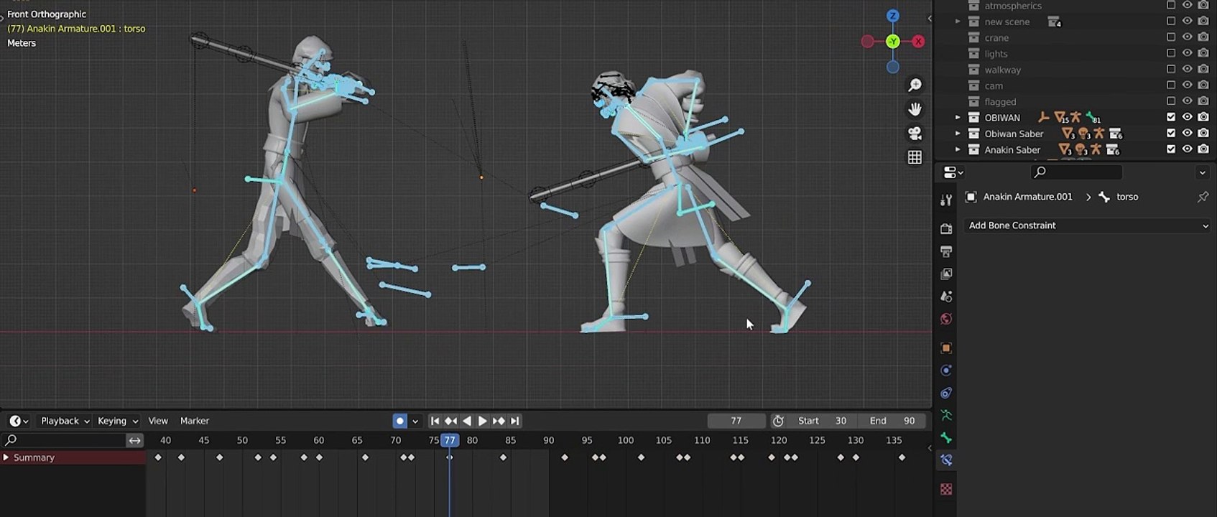Activate the viewport pan hand tool

point(915,109)
